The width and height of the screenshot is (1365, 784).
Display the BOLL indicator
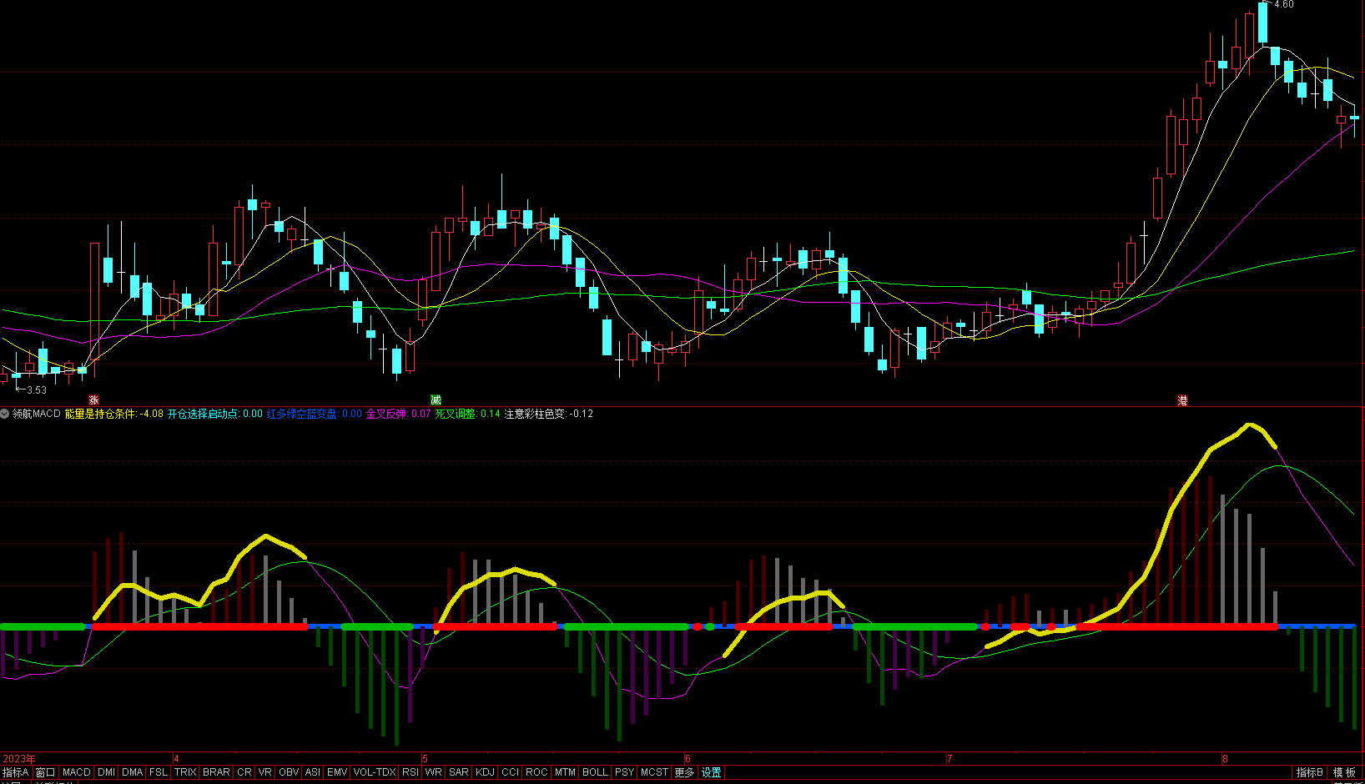[x=595, y=772]
